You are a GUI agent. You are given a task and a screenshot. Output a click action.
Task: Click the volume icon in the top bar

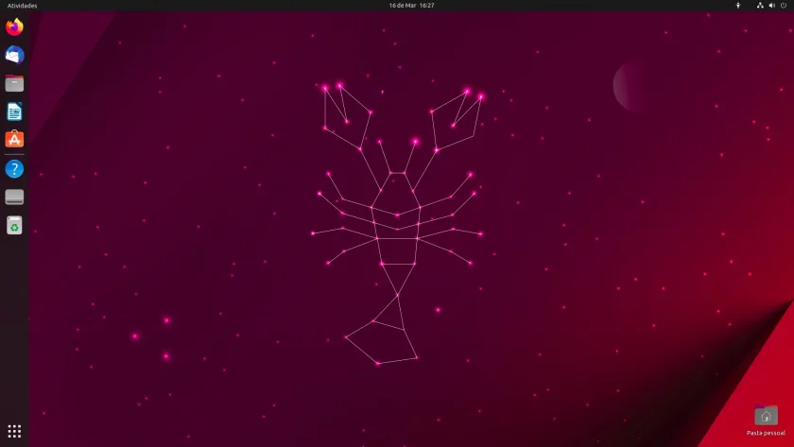(771, 6)
